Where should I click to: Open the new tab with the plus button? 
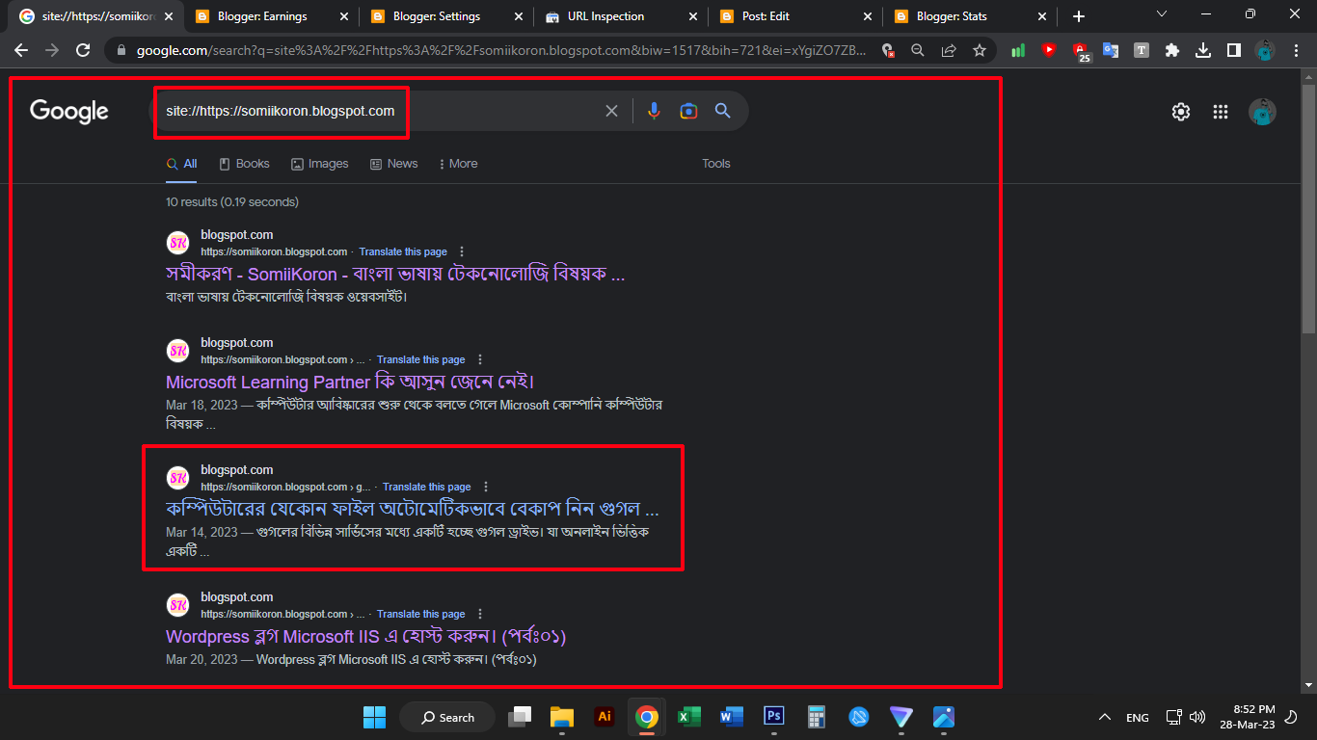[1079, 16]
